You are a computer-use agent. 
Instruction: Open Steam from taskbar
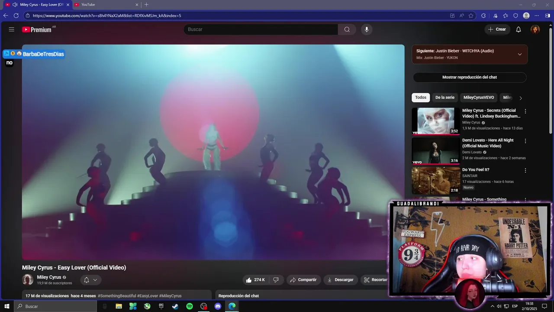[175, 306]
